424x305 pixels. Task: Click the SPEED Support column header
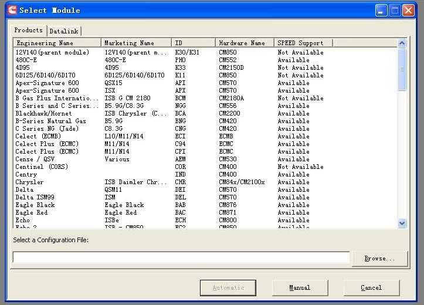303,43
